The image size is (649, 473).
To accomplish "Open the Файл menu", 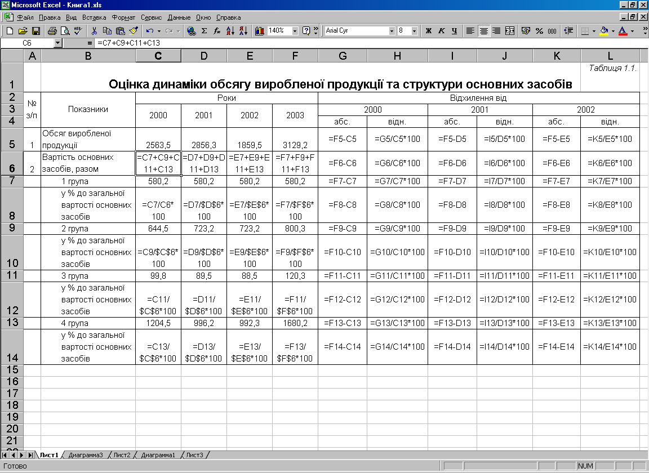I will 25,17.
